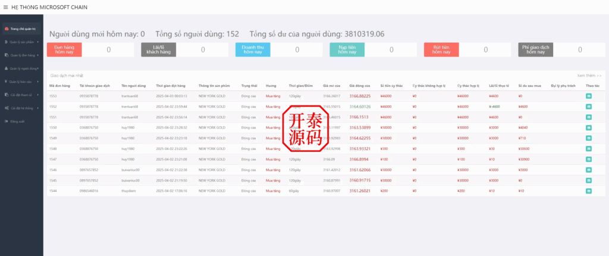Expand Cài đặt tham số menu
Image resolution: width=609 pixels, height=256 pixels.
pos(22,95)
